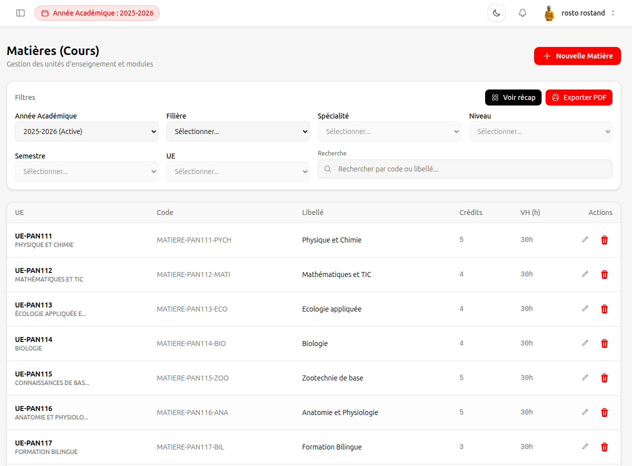Viewport: 632px width, 466px height.
Task: Export the list with Exporter PDF
Action: coord(579,97)
